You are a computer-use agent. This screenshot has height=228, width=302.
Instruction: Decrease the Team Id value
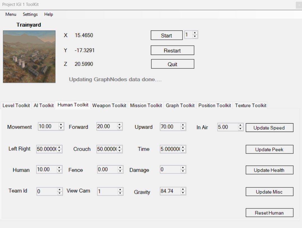pyautogui.click(x=60, y=193)
